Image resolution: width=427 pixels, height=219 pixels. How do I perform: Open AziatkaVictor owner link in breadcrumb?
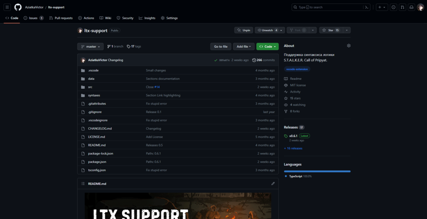34,7
